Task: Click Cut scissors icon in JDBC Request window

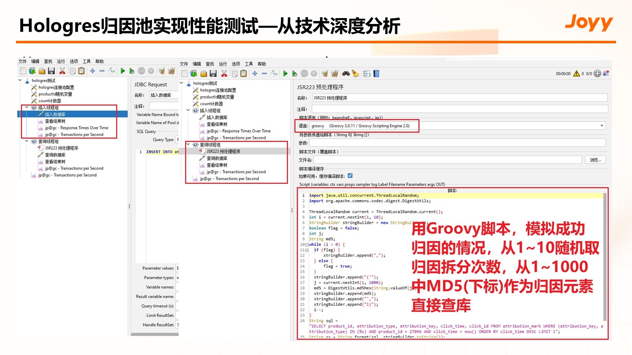Action: [x=62, y=71]
